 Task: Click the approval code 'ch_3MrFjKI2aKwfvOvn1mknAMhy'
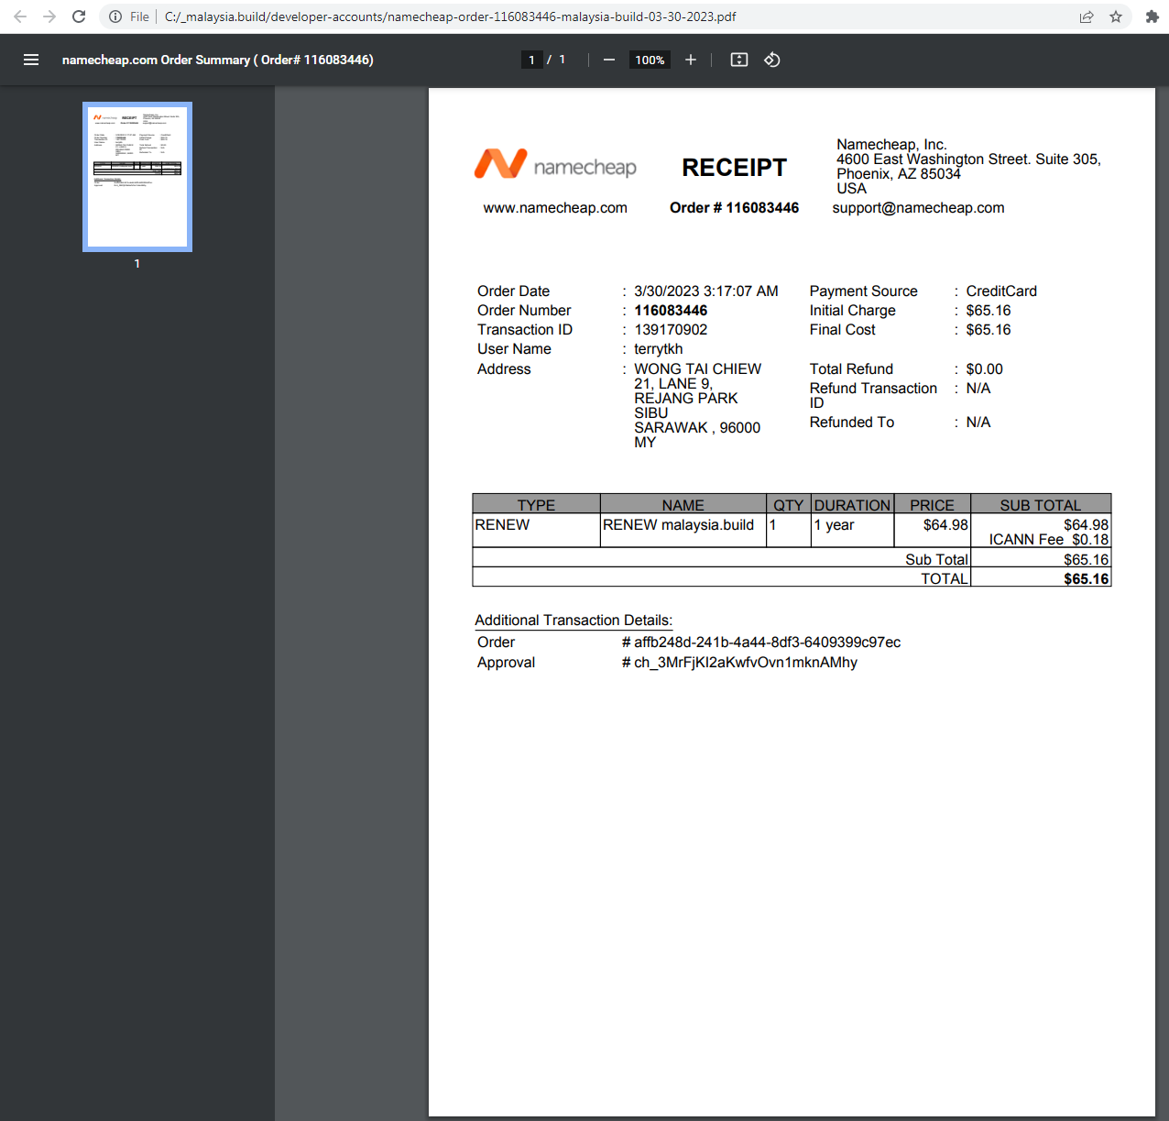746,663
